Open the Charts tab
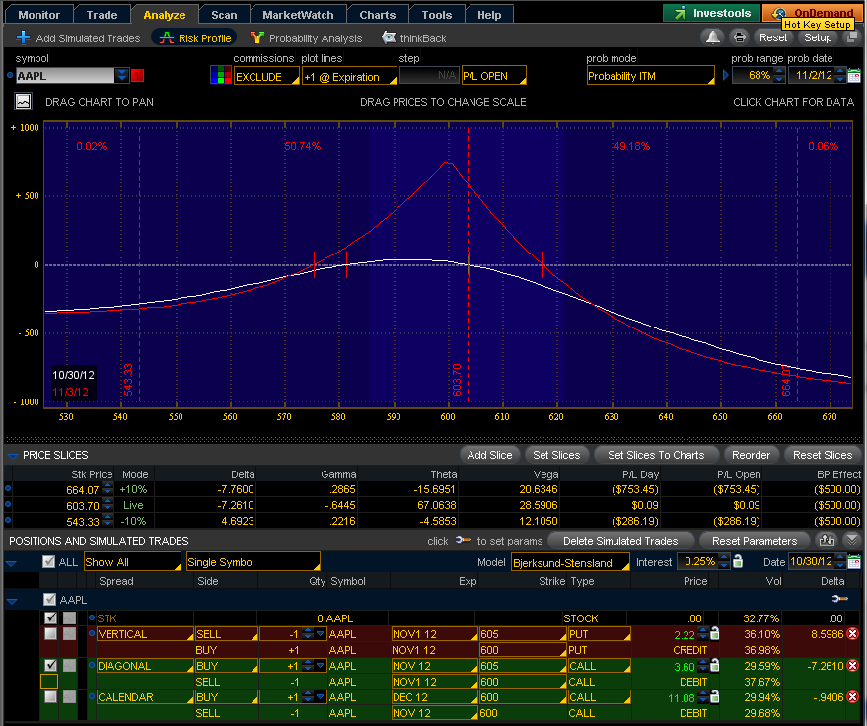This screenshot has width=867, height=726. point(378,15)
